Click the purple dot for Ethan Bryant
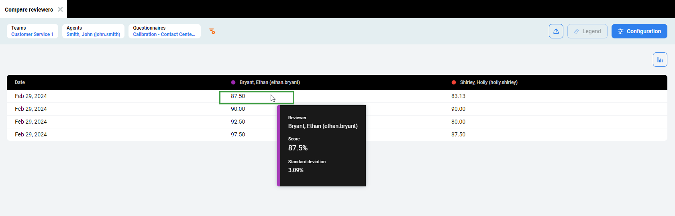Image resolution: width=675 pixels, height=216 pixels. pyautogui.click(x=233, y=82)
